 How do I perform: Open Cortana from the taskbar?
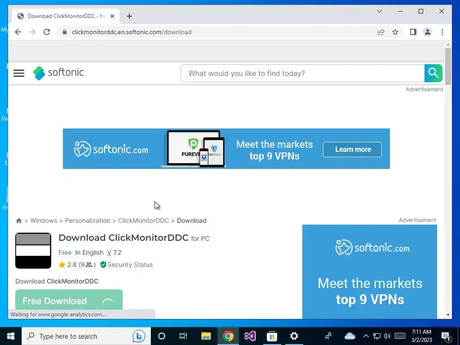coord(162,336)
